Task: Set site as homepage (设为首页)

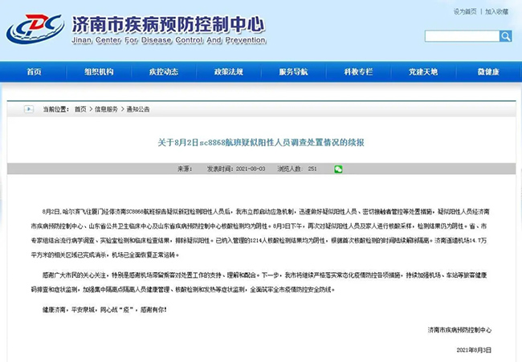Action: pos(465,11)
